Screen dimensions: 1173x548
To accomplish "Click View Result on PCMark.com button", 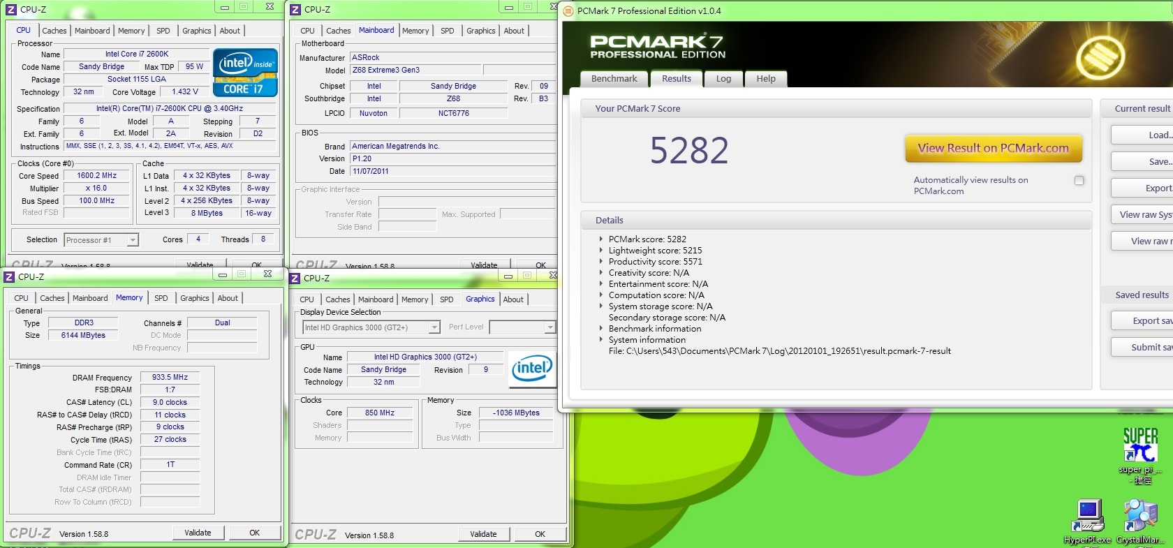I will click(993, 148).
